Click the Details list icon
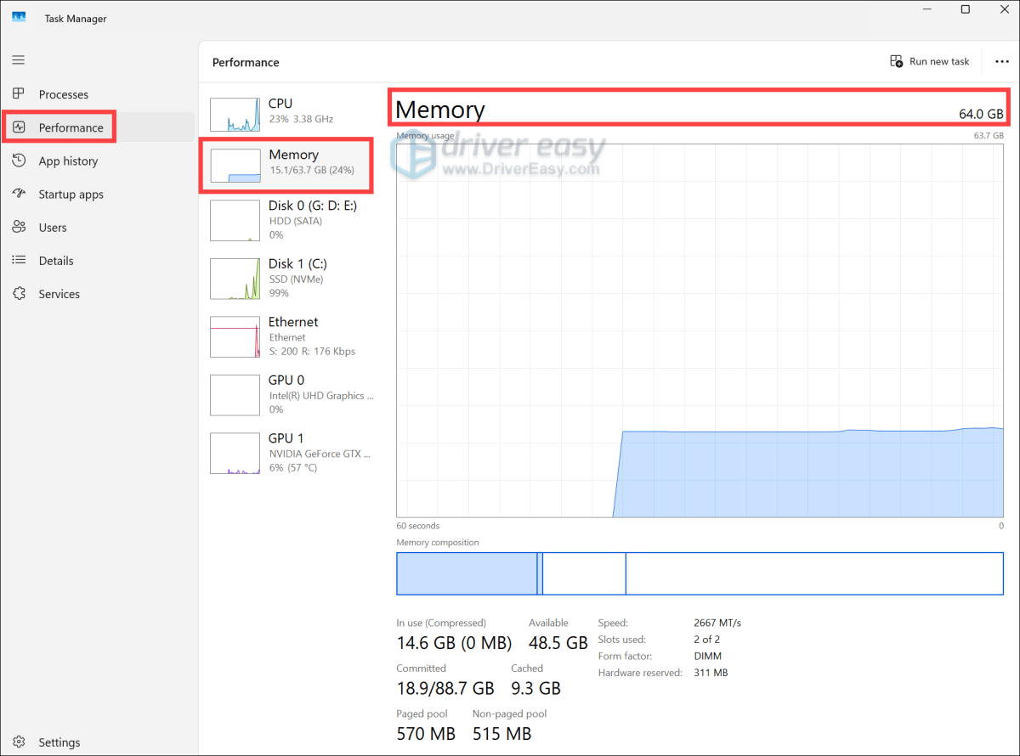This screenshot has width=1020, height=756. [19, 261]
